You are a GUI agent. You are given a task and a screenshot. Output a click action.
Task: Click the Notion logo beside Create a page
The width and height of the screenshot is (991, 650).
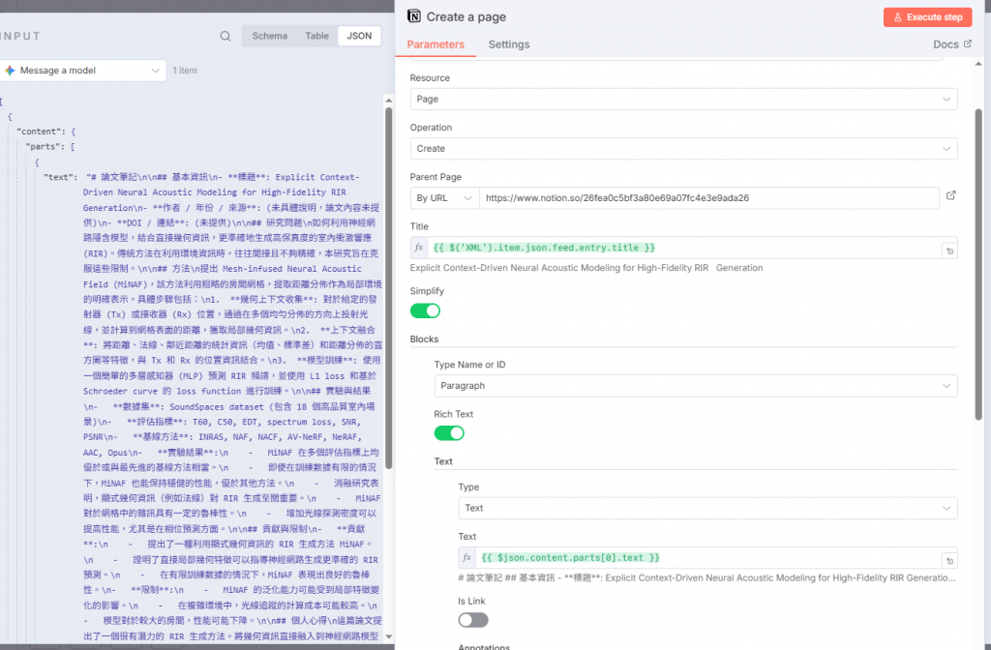click(x=414, y=16)
